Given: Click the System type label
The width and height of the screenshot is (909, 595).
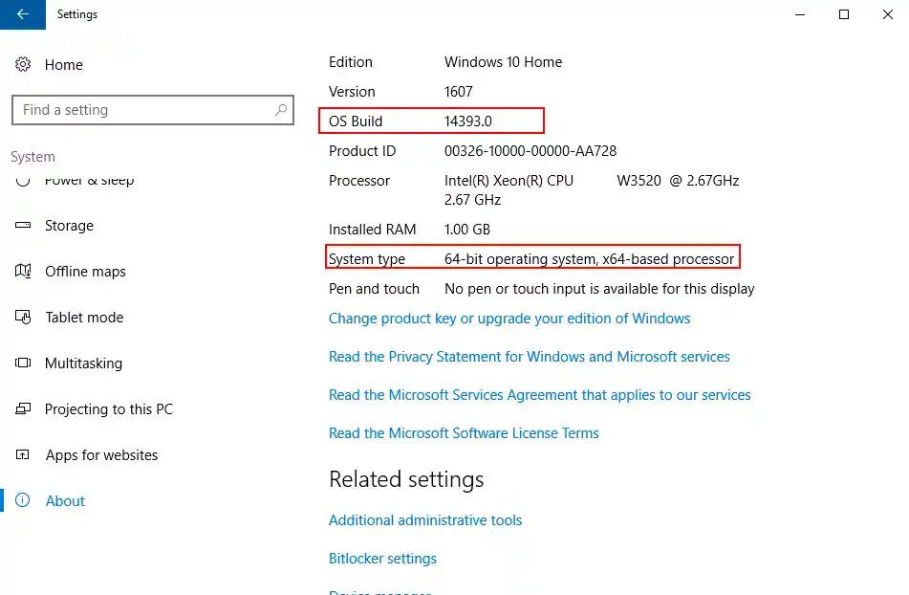Looking at the screenshot, I should 367,259.
